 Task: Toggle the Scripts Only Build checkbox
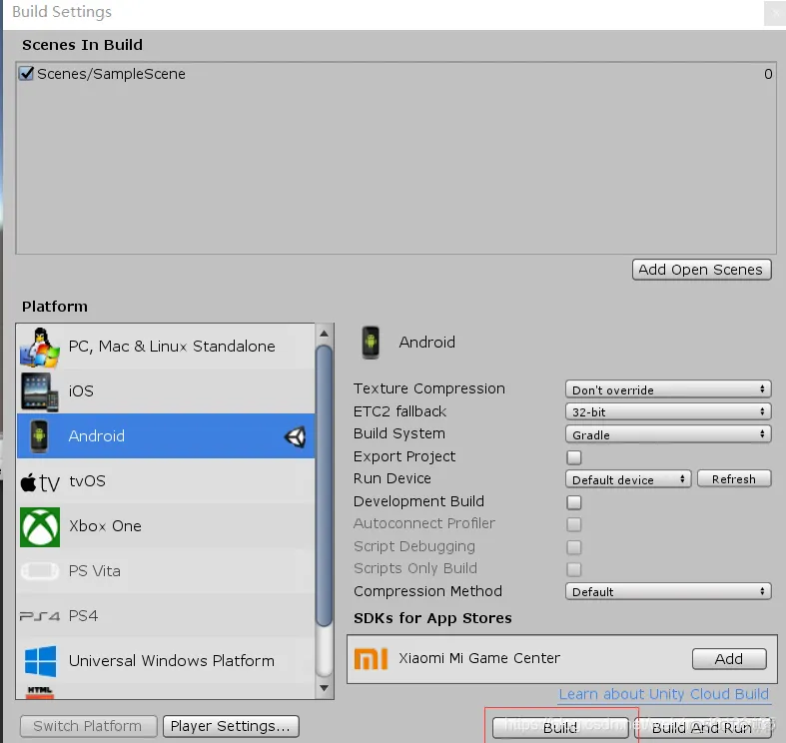pos(574,569)
